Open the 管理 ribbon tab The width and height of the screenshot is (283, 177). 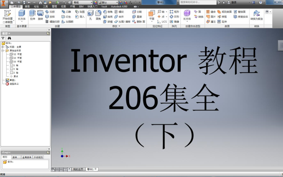click(x=54, y=6)
